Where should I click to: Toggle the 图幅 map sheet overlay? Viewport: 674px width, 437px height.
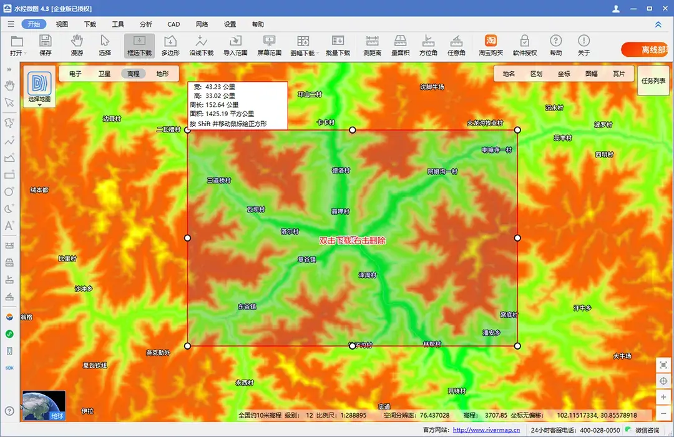click(592, 74)
